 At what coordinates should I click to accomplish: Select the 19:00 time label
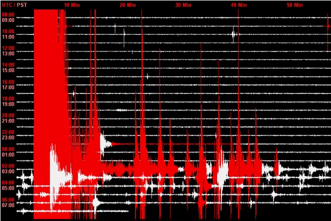click(x=8, y=104)
